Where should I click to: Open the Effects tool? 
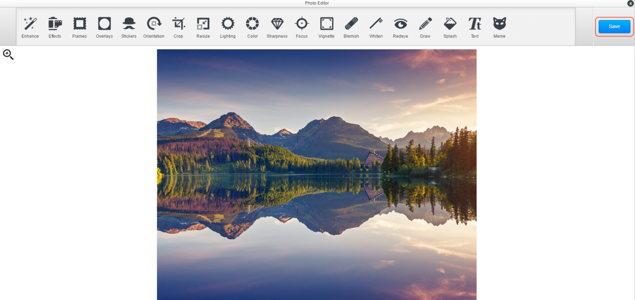[55, 27]
